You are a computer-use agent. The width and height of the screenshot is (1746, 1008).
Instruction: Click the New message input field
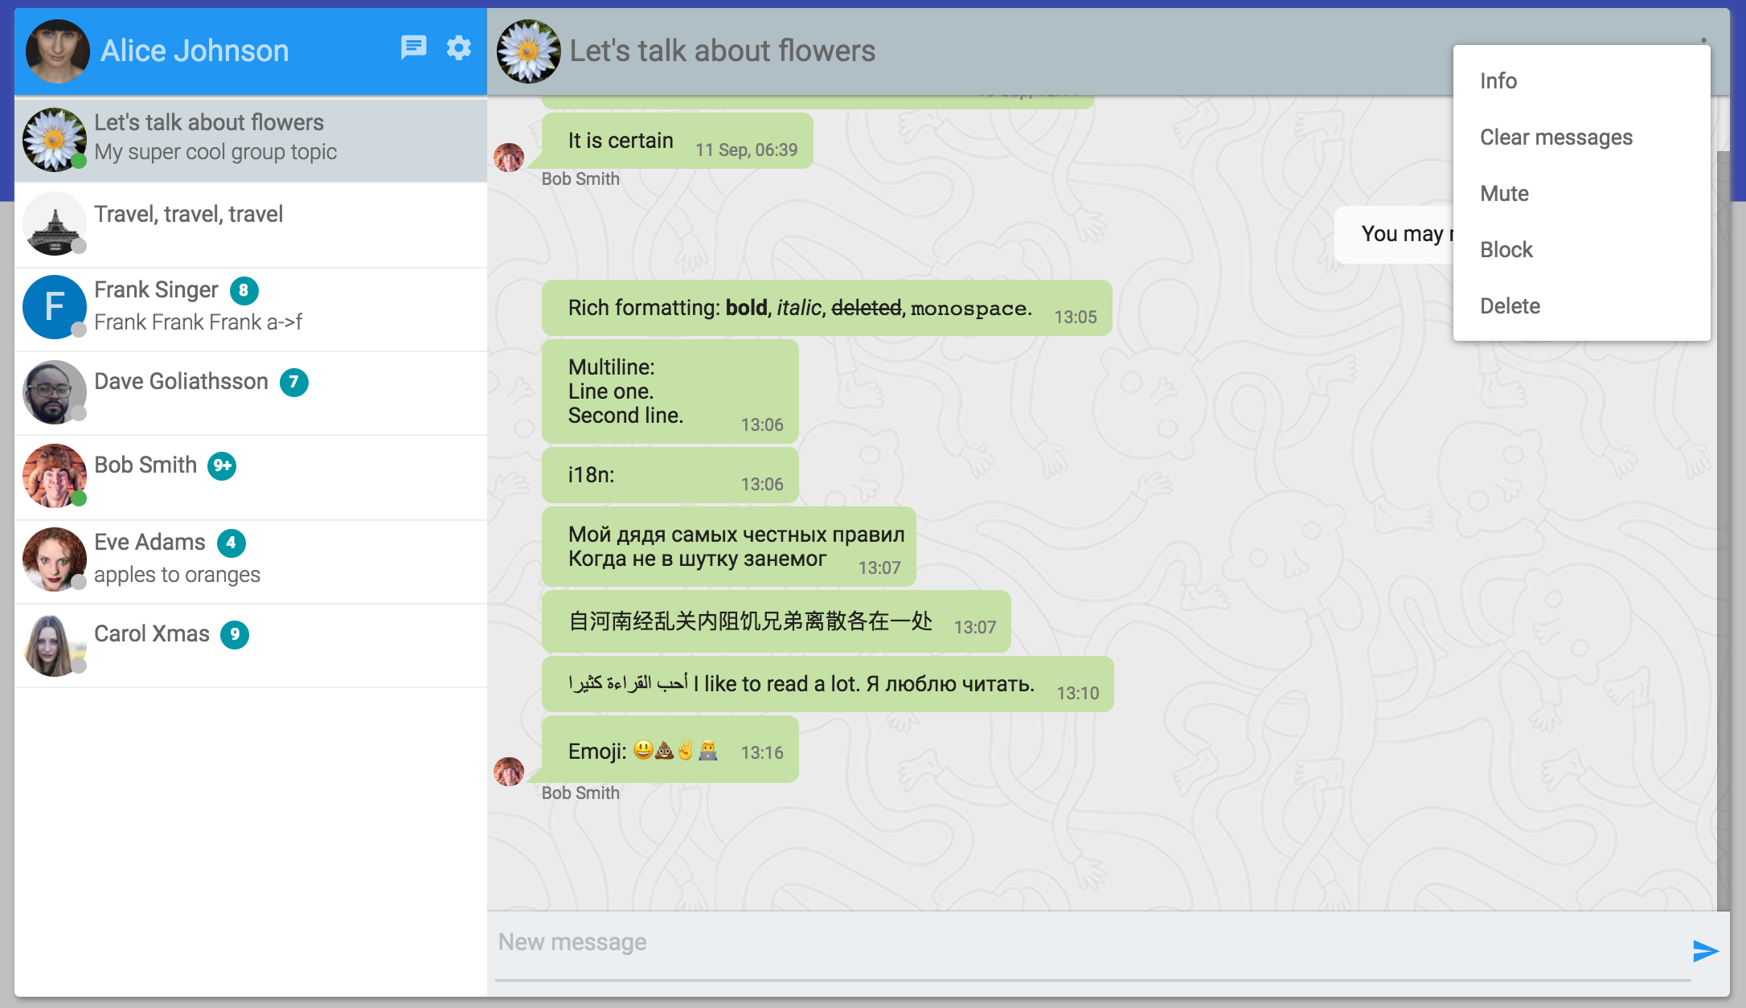coord(1085,943)
